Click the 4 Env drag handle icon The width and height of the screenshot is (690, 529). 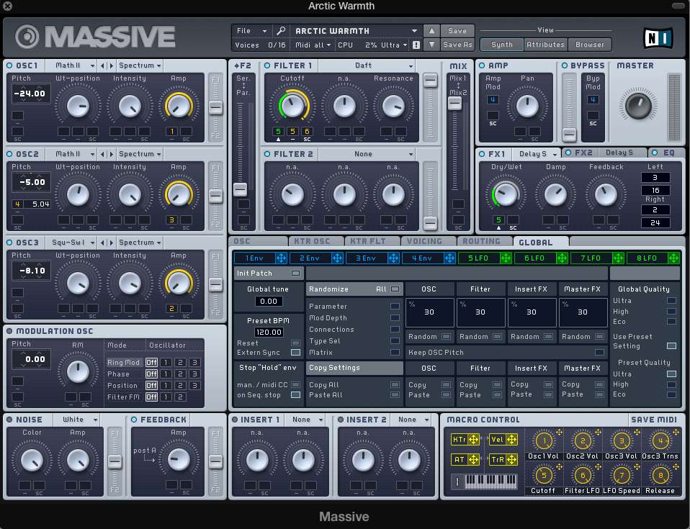449,258
